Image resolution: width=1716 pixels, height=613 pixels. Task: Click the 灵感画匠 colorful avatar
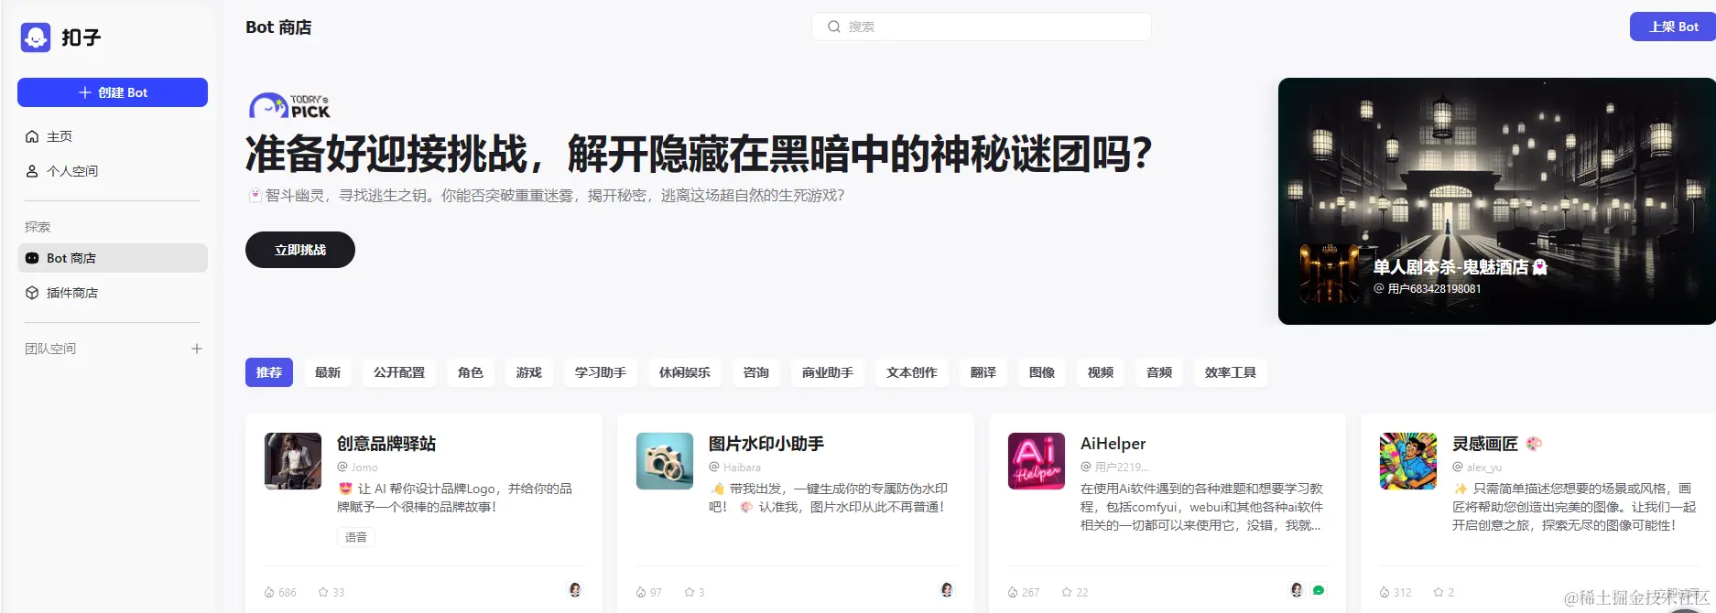click(x=1408, y=461)
